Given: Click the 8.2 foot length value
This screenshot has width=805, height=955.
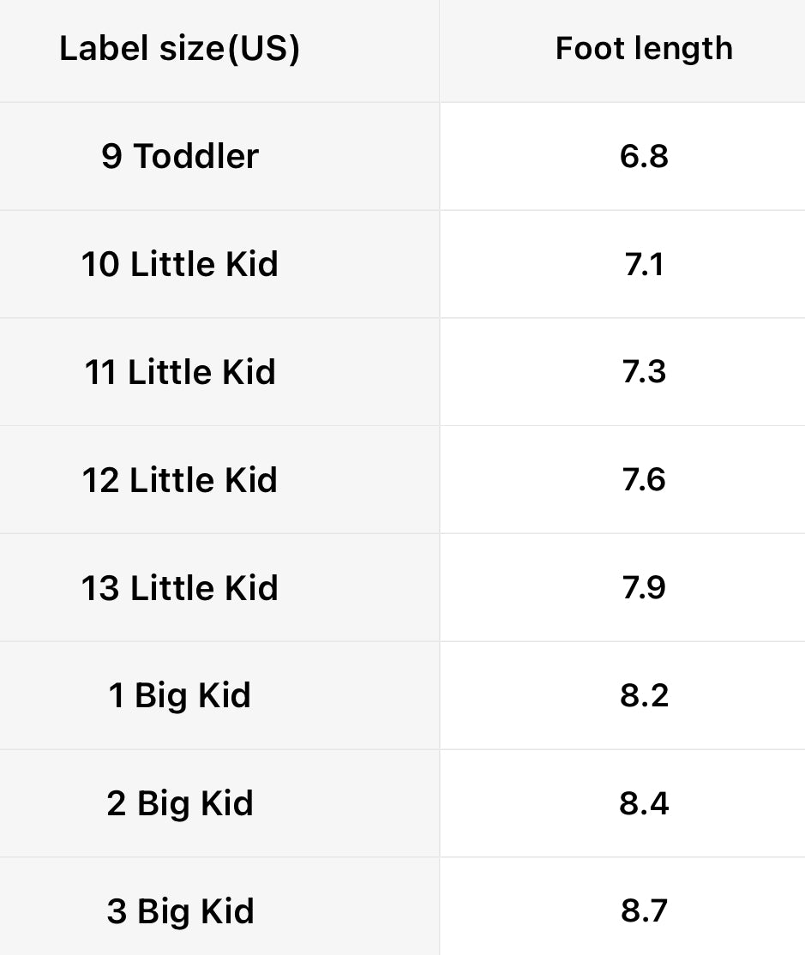Looking at the screenshot, I should pos(644,695).
